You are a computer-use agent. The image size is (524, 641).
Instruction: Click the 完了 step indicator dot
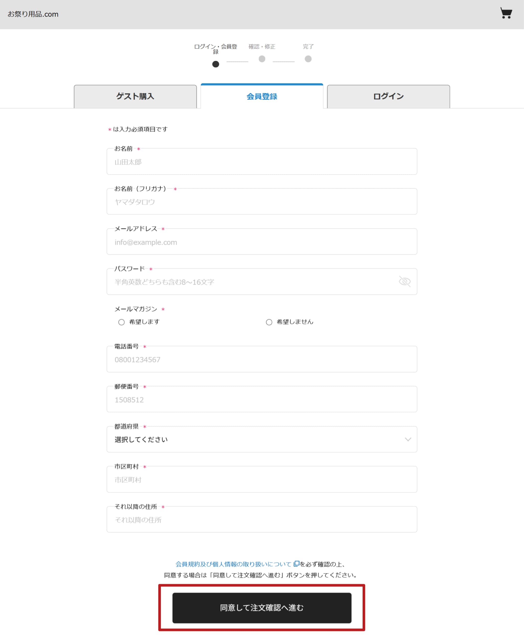308,59
